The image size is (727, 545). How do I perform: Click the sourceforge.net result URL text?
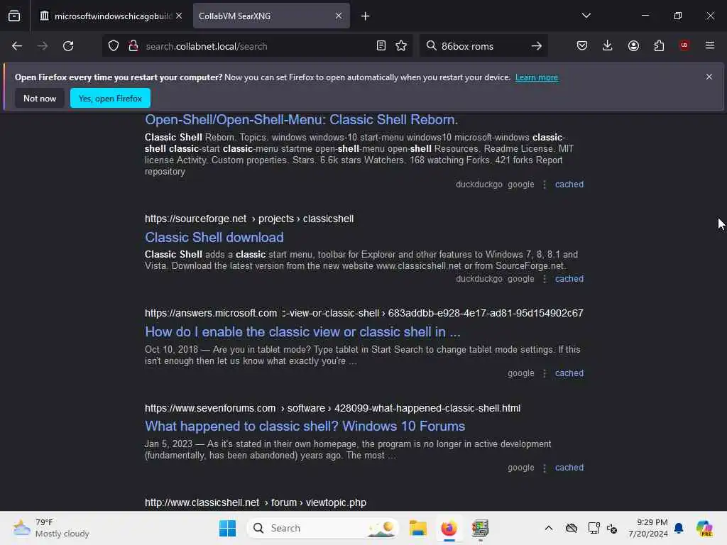click(x=249, y=219)
